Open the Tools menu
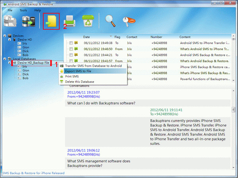The height and width of the screenshot is (178, 238). pyautogui.click(x=23, y=10)
